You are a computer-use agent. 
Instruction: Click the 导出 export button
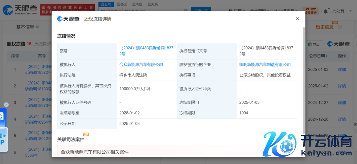313,44
